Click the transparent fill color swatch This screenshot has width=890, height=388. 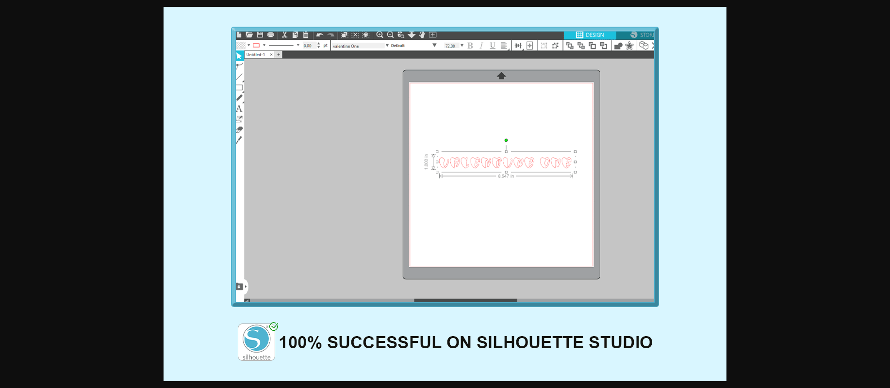pos(241,46)
